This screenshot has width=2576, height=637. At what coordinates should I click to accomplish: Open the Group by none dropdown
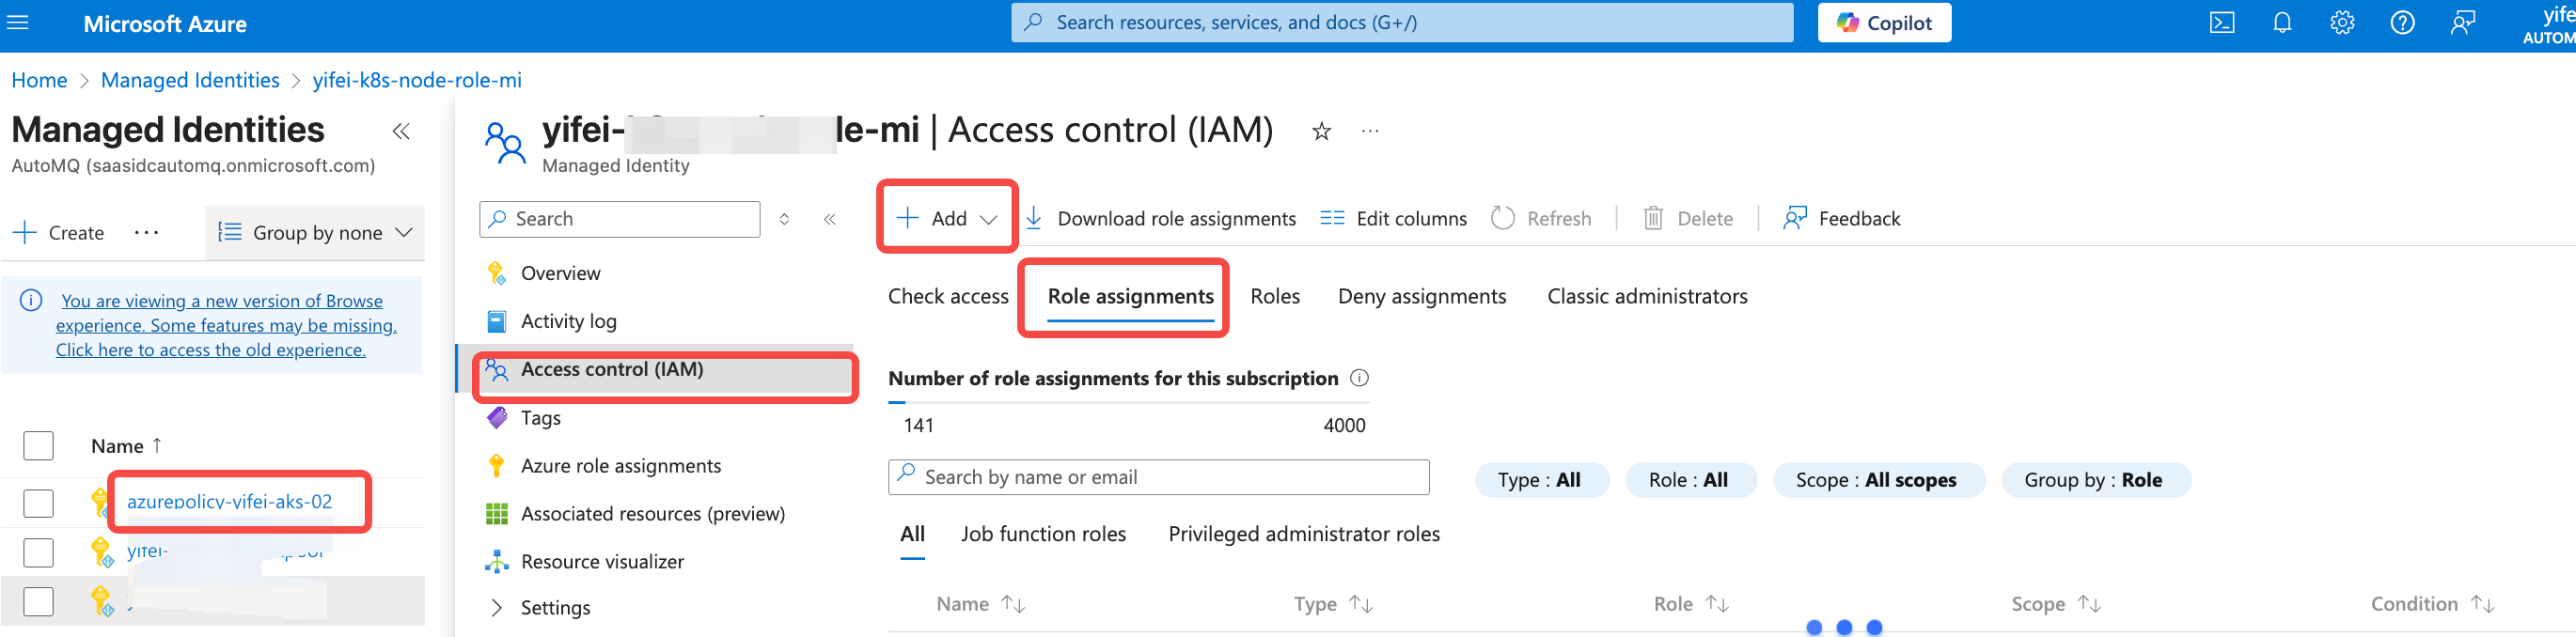[x=315, y=232]
